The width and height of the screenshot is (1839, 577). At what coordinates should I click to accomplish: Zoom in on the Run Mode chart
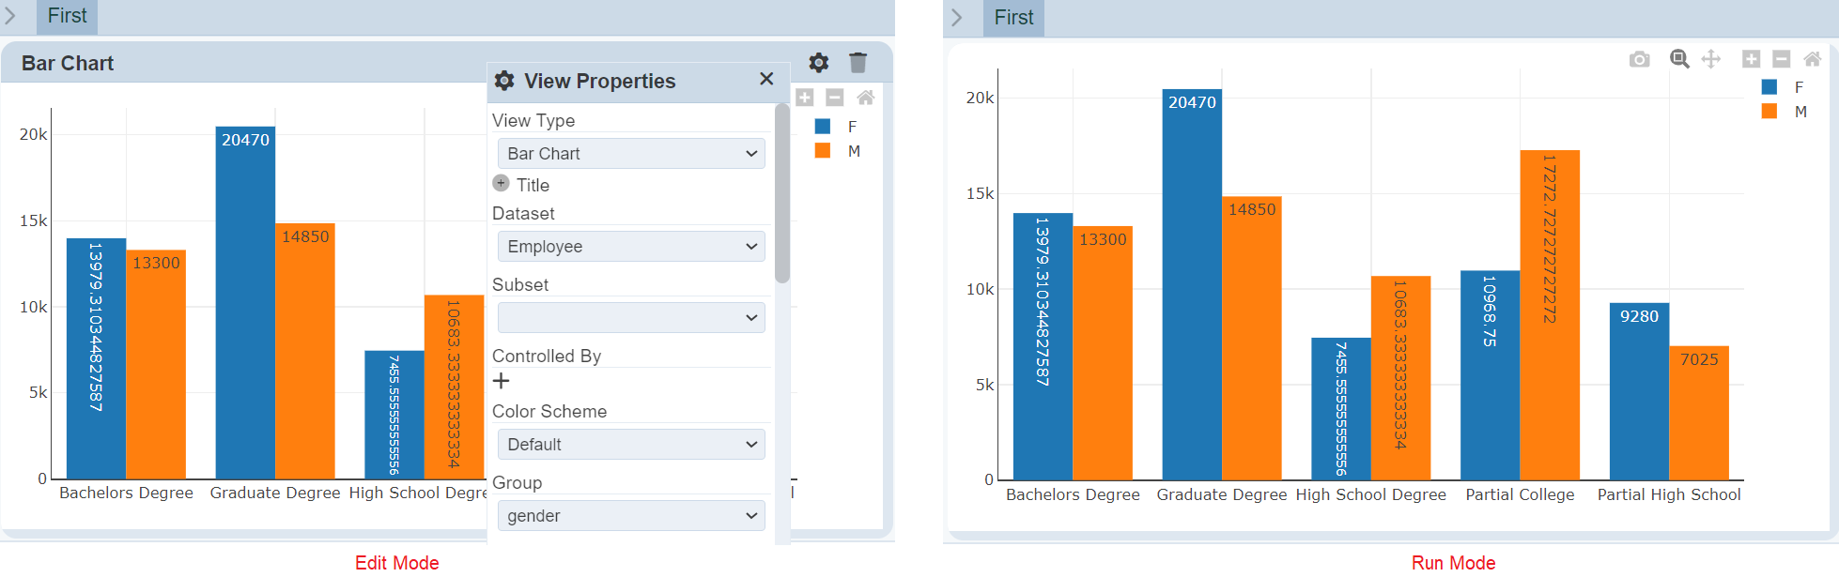coord(1751,59)
